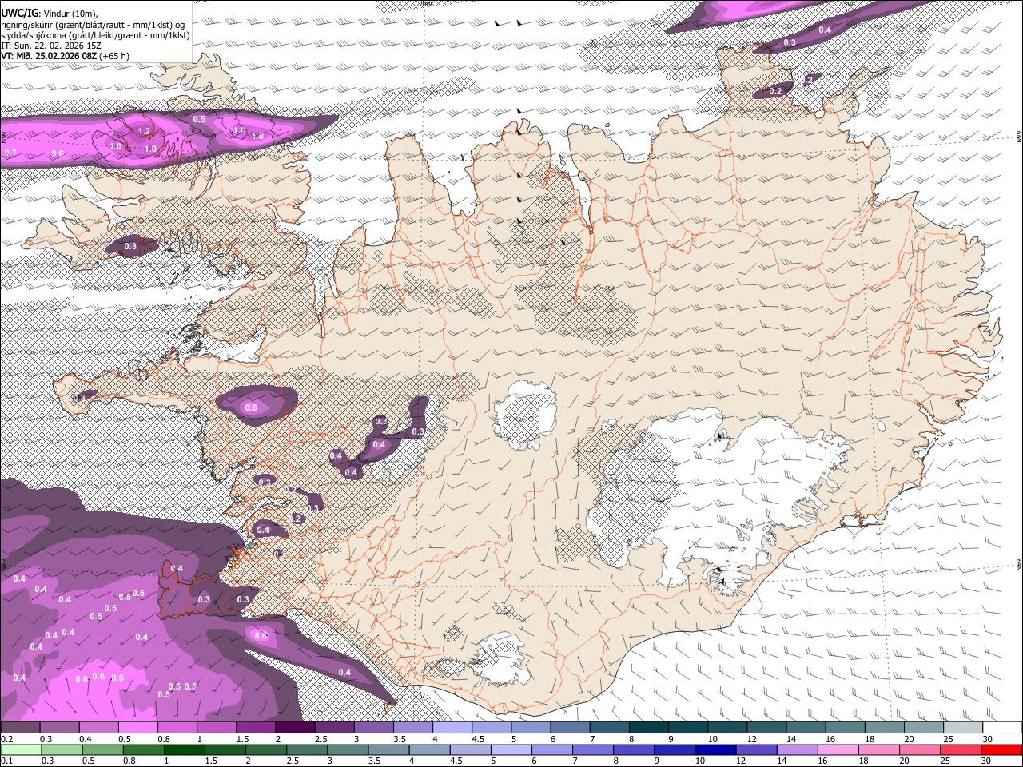Viewport: 1023px width, 767px height.
Task: Click the '1.2' peak value in the Westfjords band
Action: click(145, 131)
